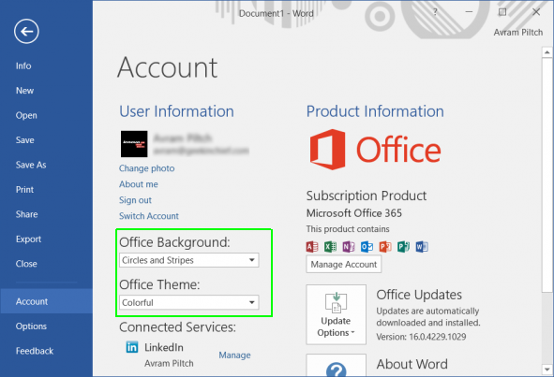Image resolution: width=554 pixels, height=377 pixels.
Task: Click the Outlook app icon
Action: (x=367, y=247)
